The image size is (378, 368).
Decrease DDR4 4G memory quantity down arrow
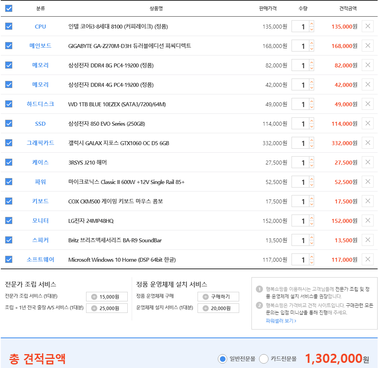pyautogui.click(x=312, y=88)
